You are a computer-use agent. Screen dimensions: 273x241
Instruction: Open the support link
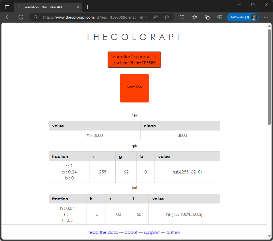(152, 232)
